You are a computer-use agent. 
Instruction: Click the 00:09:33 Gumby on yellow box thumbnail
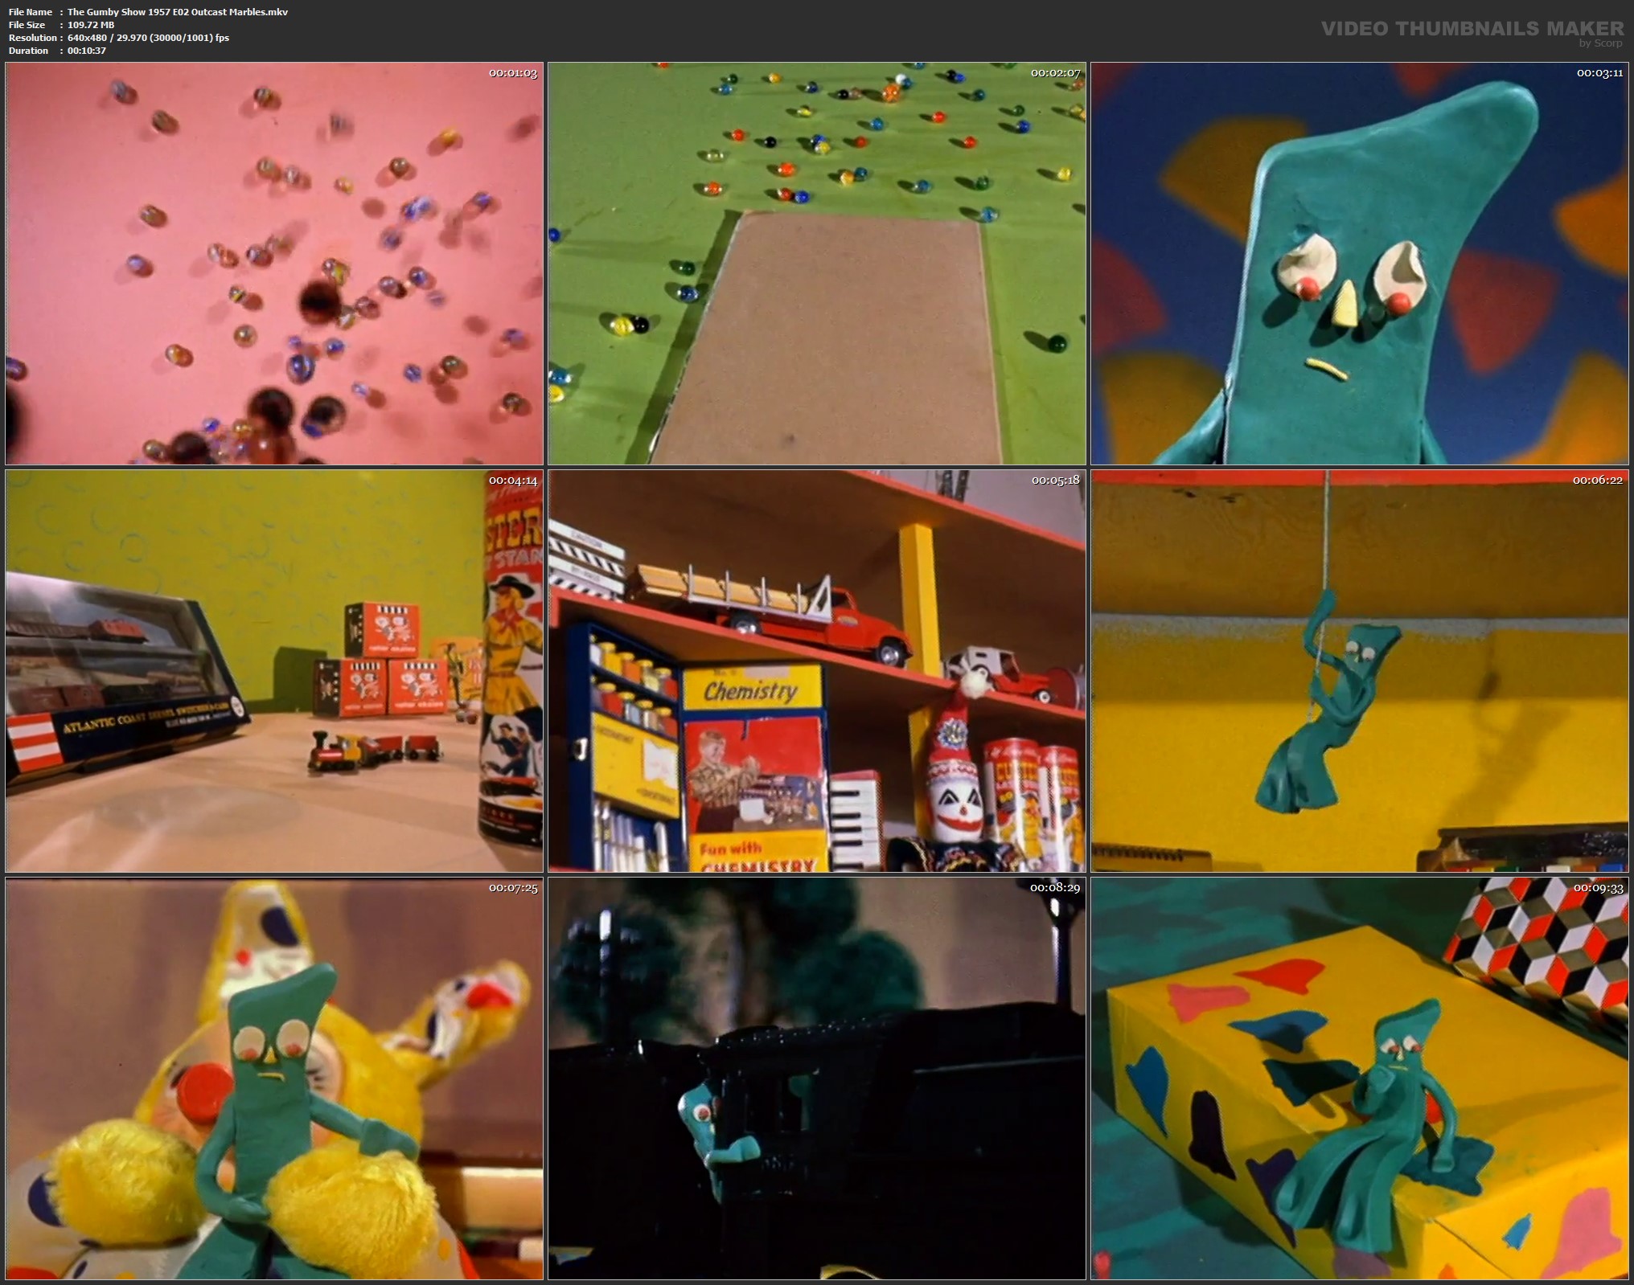click(x=1360, y=1078)
